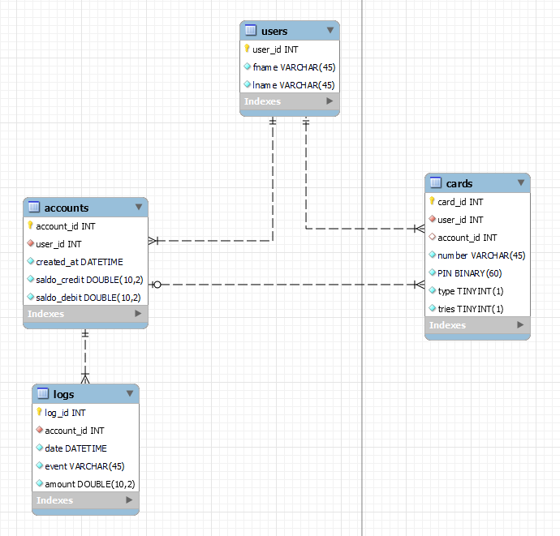The width and height of the screenshot is (560, 536).
Task: Expand Indexes section of cards table
Action: pyautogui.click(x=520, y=325)
